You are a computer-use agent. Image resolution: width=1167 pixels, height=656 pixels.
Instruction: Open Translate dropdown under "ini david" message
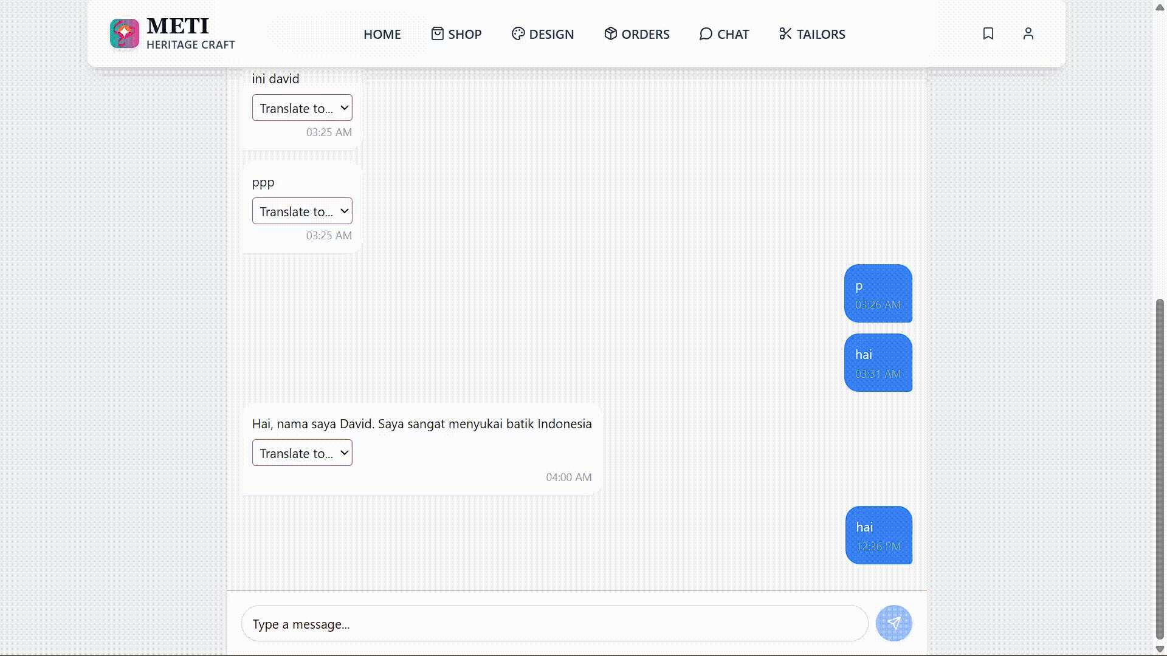302,108
